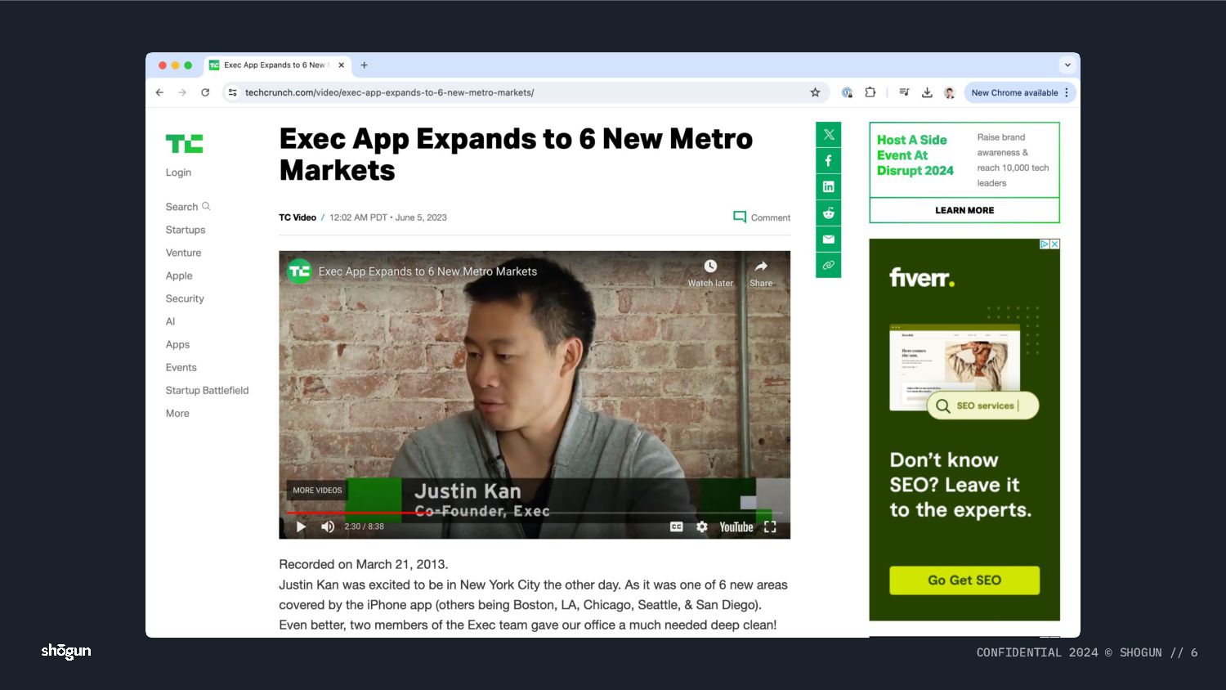The height and width of the screenshot is (690, 1226).
Task: Open Chrome extensions puzzle icon
Action: click(870, 92)
